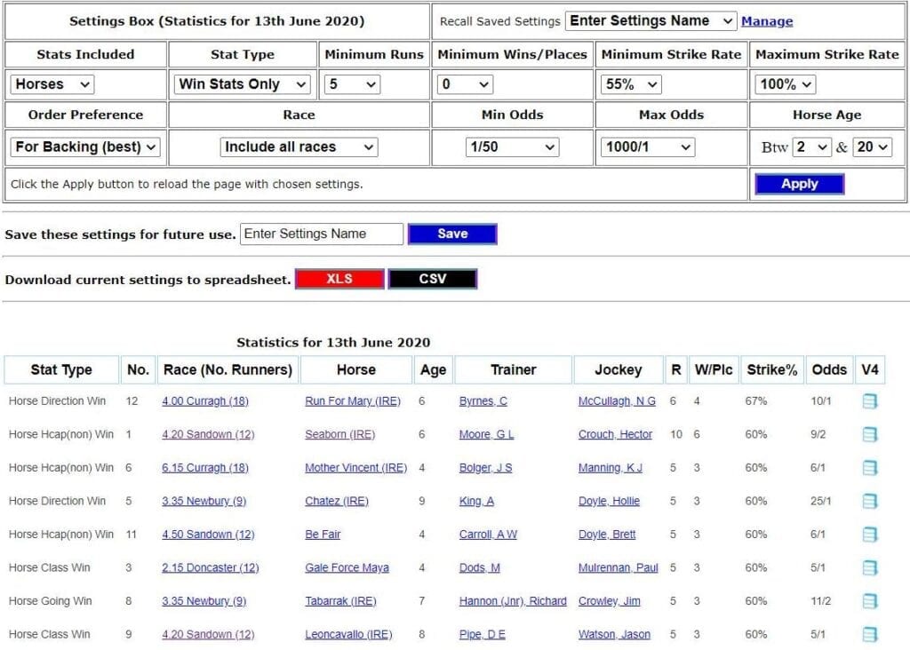The image size is (910, 650).
Task: Sort by the Strike% column header
Action: 772,370
